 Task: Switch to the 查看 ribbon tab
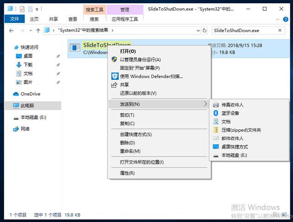point(73,19)
